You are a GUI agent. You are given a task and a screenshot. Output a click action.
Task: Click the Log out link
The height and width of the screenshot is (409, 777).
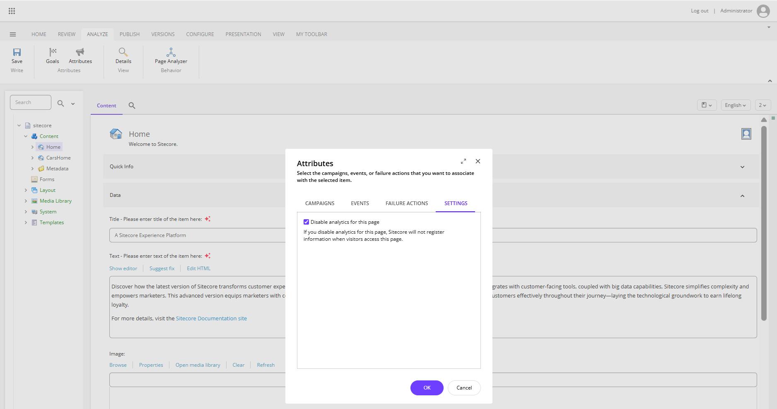click(700, 11)
